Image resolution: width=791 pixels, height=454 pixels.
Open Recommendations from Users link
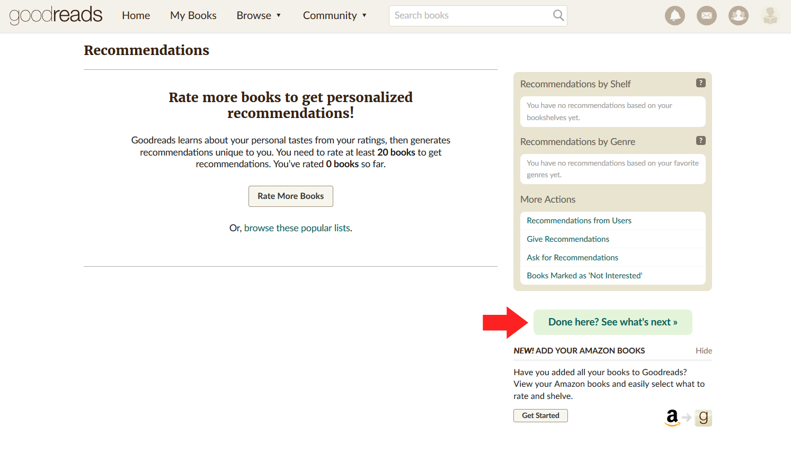coord(579,221)
